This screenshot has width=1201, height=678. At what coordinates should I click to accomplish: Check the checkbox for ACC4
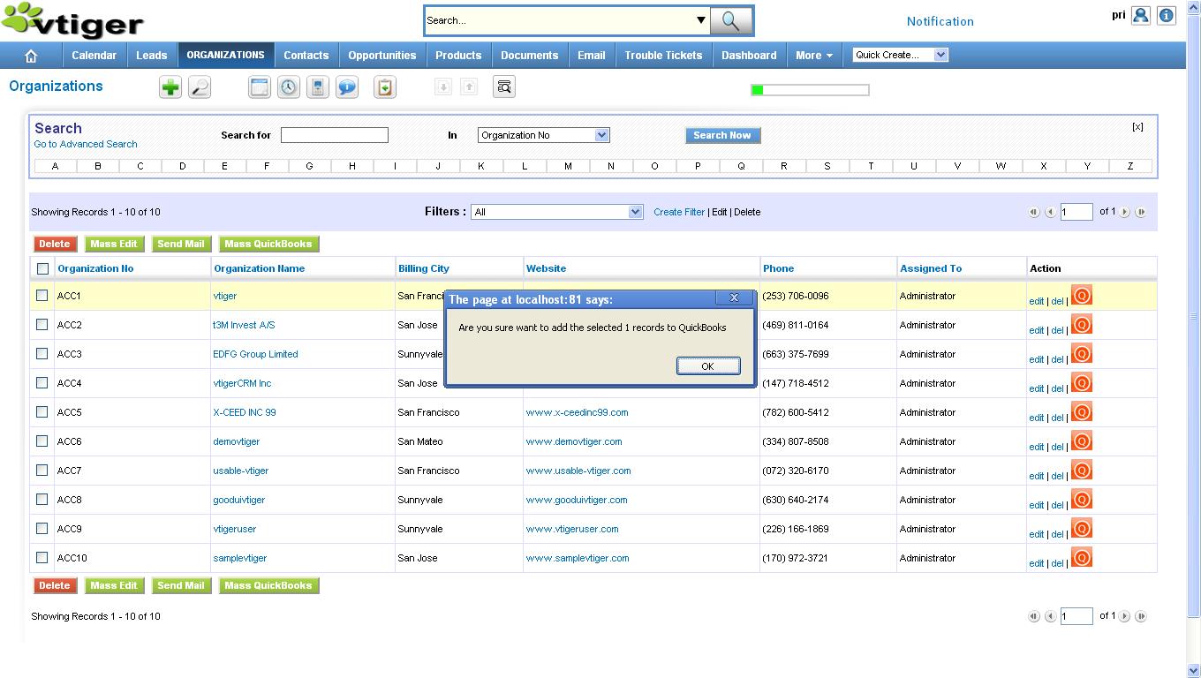point(42,383)
